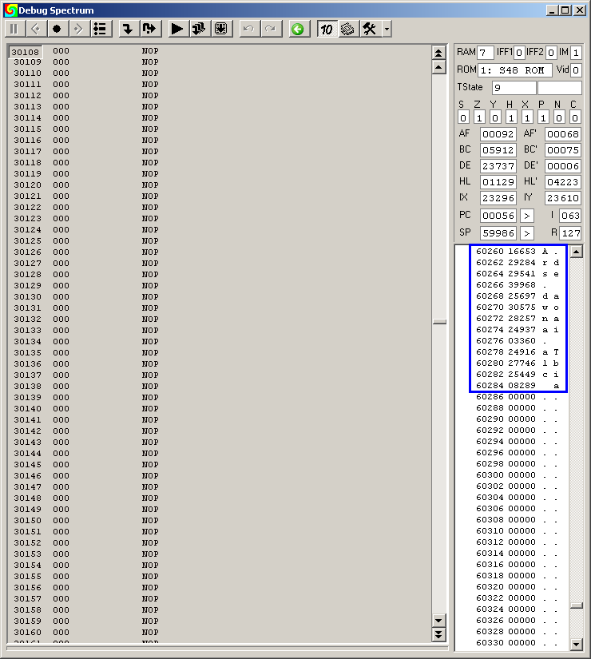Toggle the Y flag box
The width and height of the screenshot is (591, 659).
coord(495,117)
